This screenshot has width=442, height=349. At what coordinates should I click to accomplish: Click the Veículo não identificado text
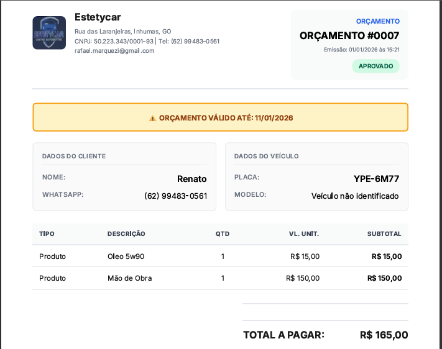pyautogui.click(x=355, y=196)
